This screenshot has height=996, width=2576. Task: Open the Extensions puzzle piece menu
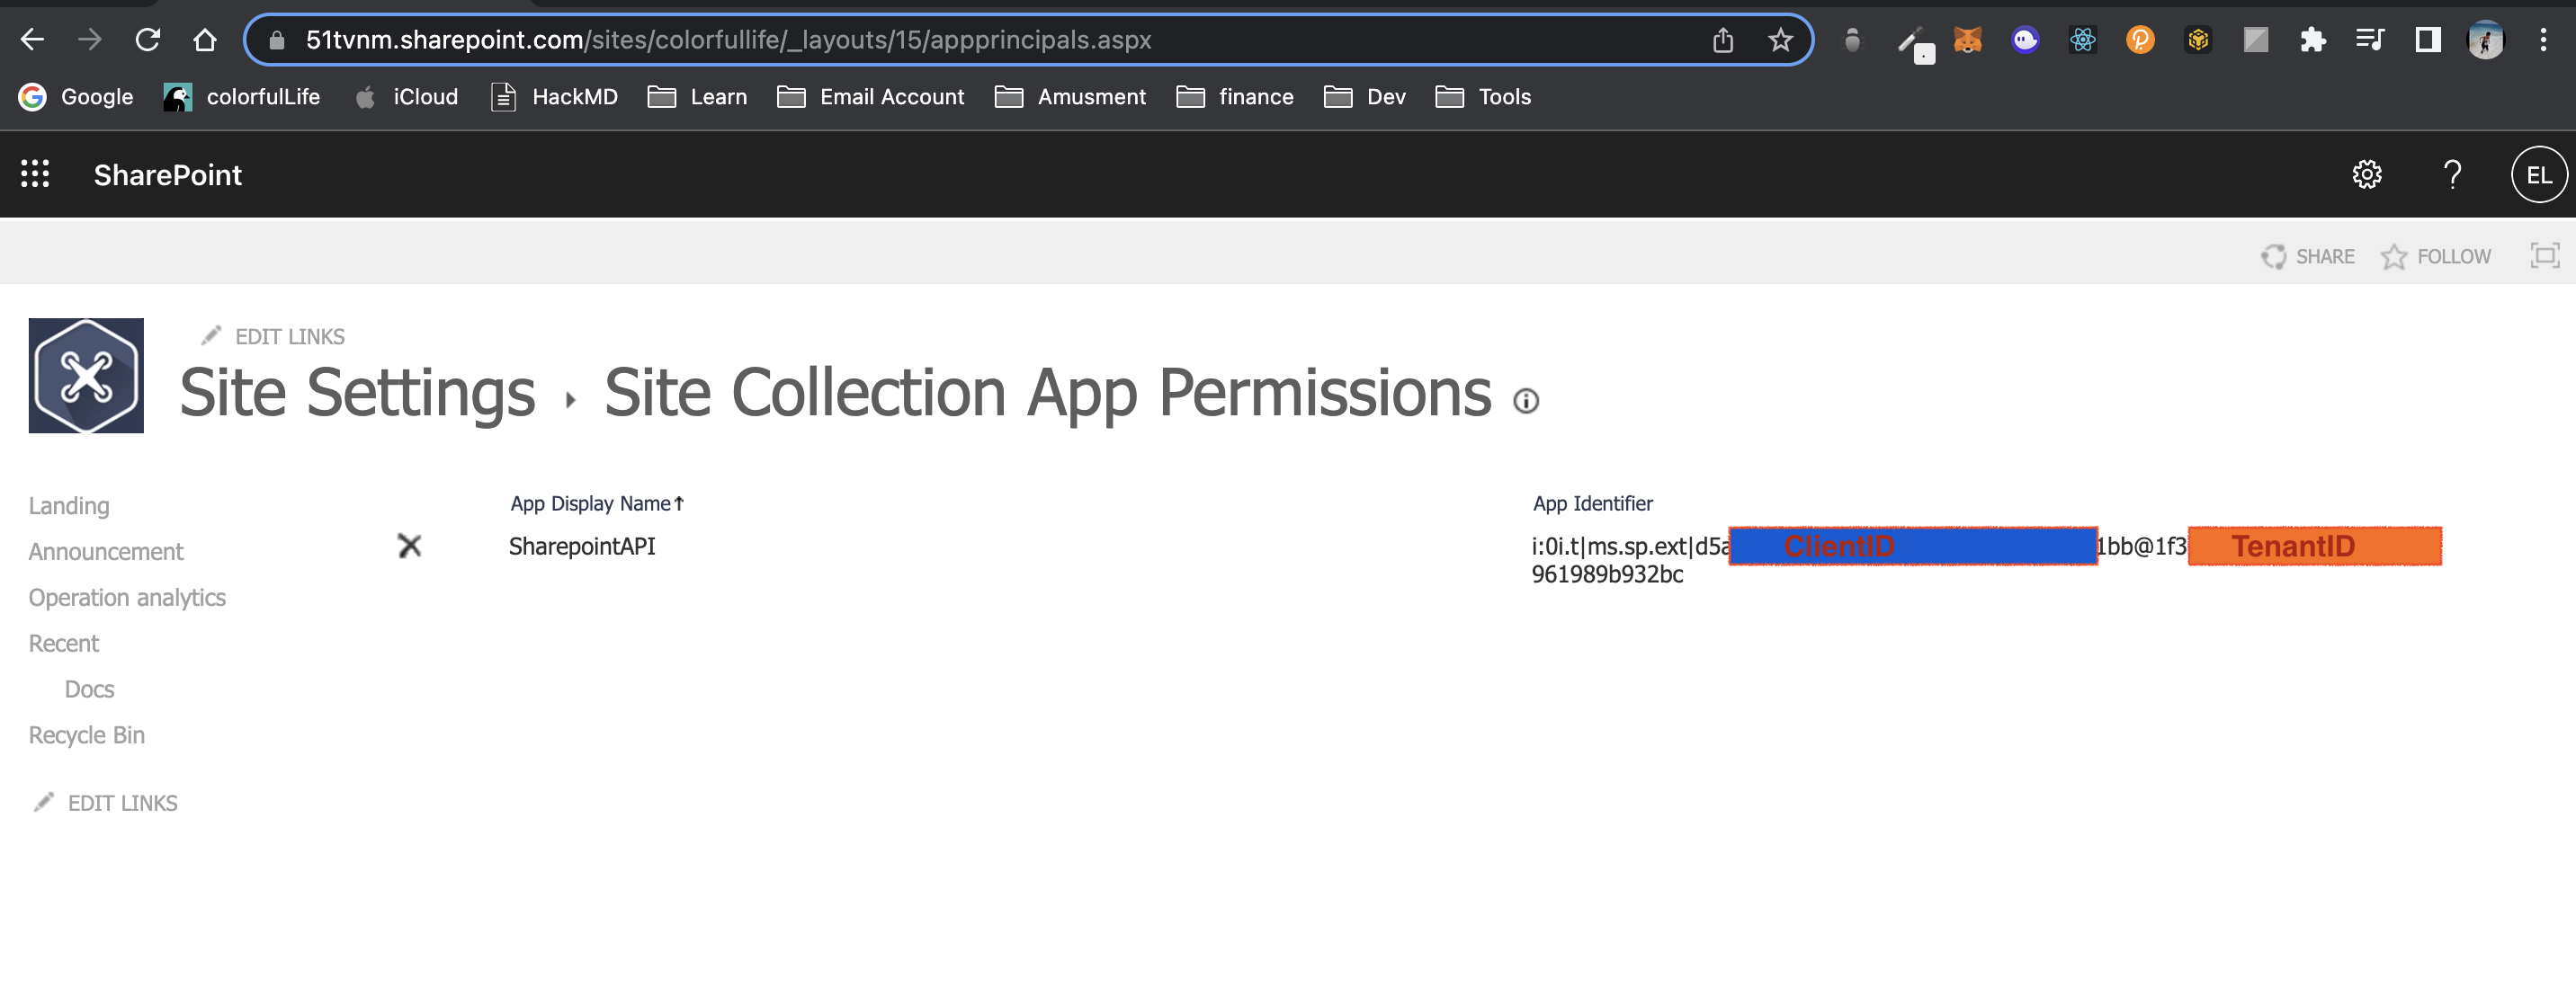click(x=2312, y=40)
